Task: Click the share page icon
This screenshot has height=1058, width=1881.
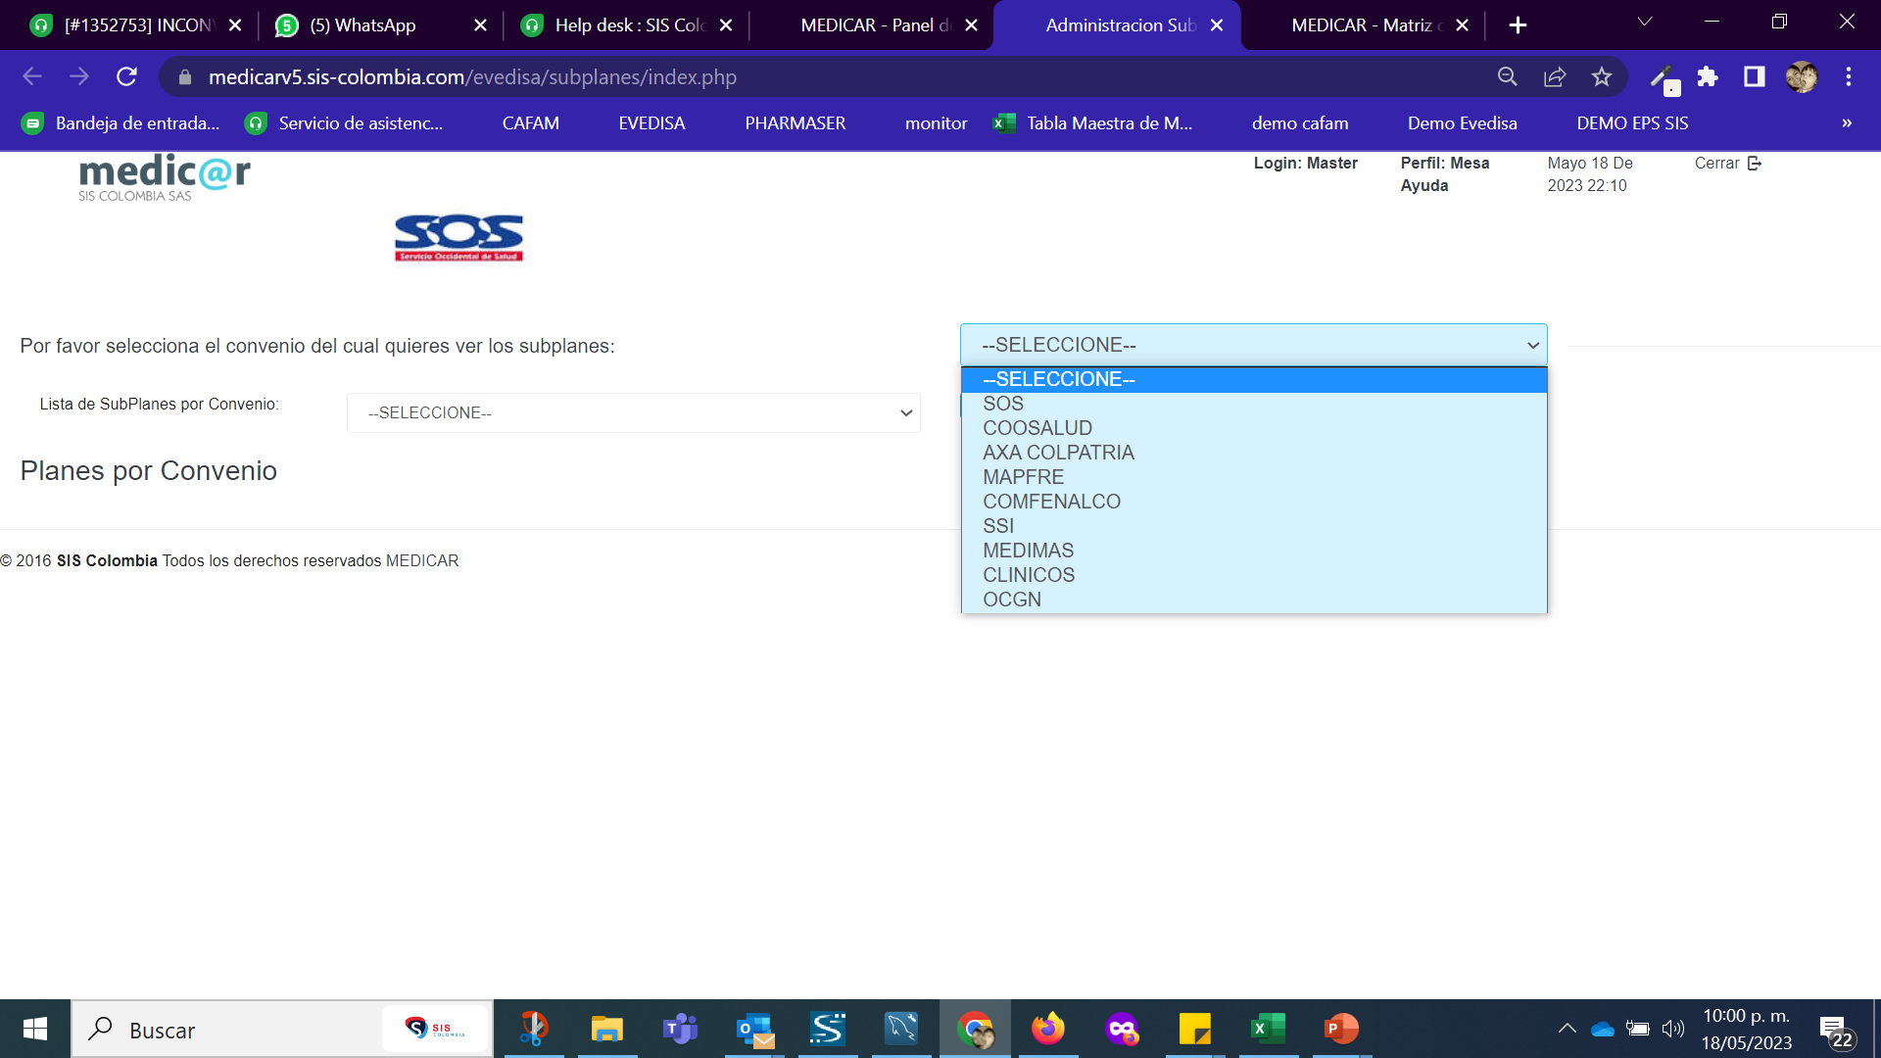Action: click(x=1555, y=76)
